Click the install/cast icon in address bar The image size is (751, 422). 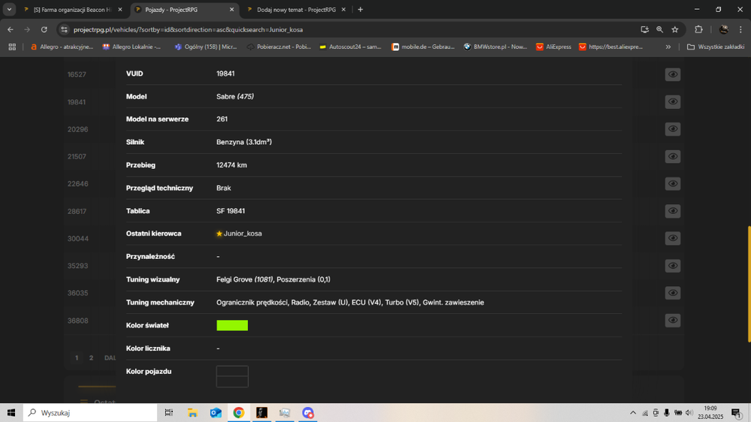[x=644, y=30]
